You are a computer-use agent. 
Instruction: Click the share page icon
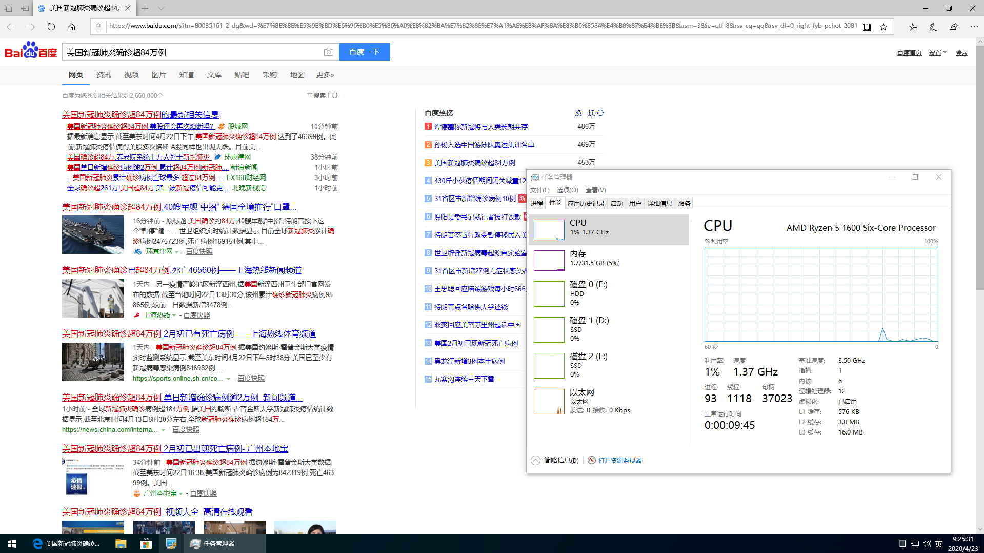[x=953, y=27]
